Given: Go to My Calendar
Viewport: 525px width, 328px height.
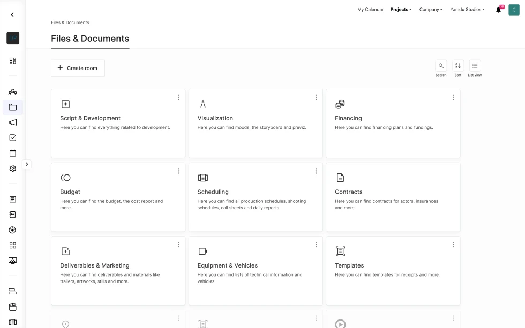Looking at the screenshot, I should pos(370,10).
